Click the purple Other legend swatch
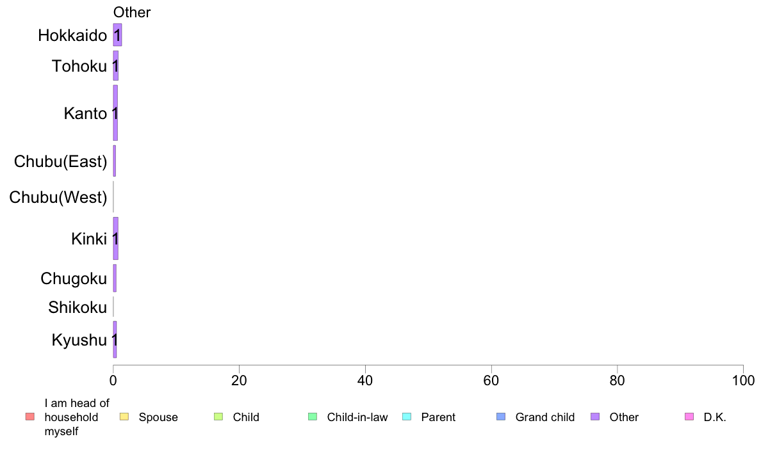Image resolution: width=761 pixels, height=471 pixels. click(595, 417)
